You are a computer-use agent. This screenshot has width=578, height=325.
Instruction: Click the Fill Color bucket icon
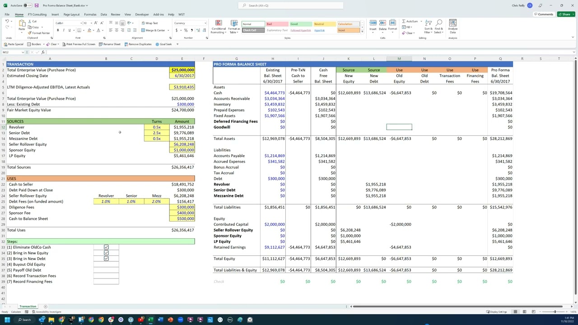89,30
